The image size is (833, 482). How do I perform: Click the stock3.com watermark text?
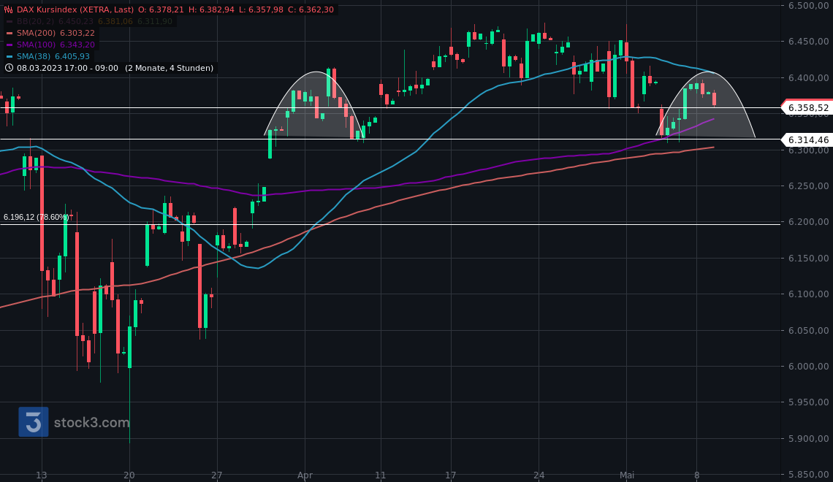[94, 422]
